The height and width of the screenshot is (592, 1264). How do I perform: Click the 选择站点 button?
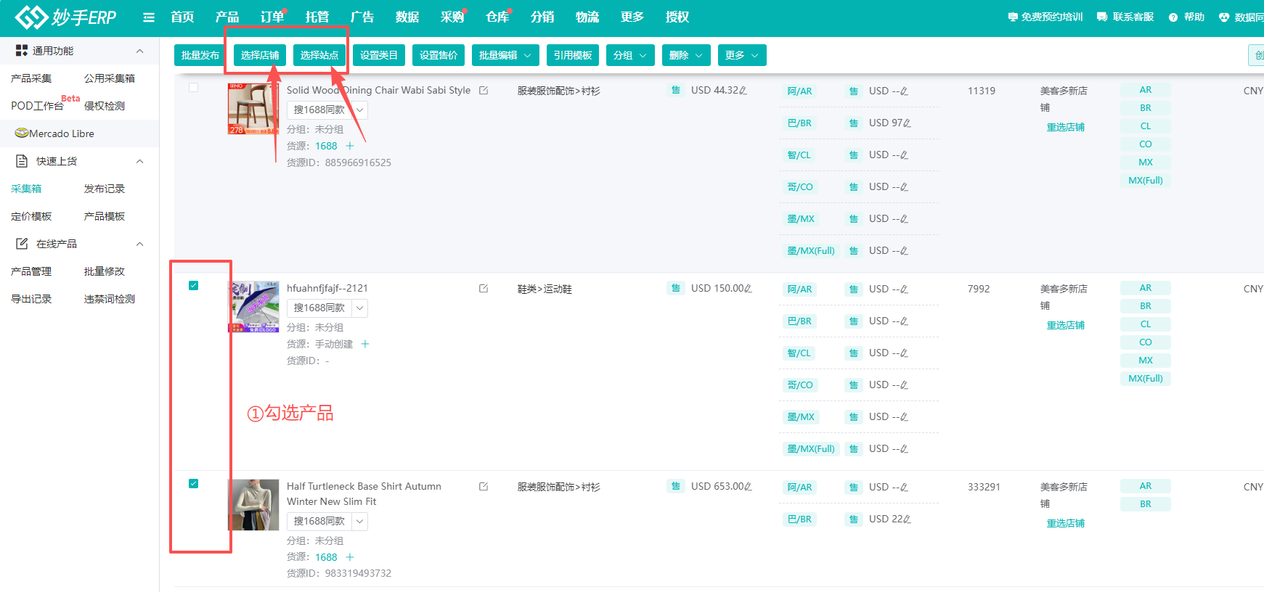point(319,55)
